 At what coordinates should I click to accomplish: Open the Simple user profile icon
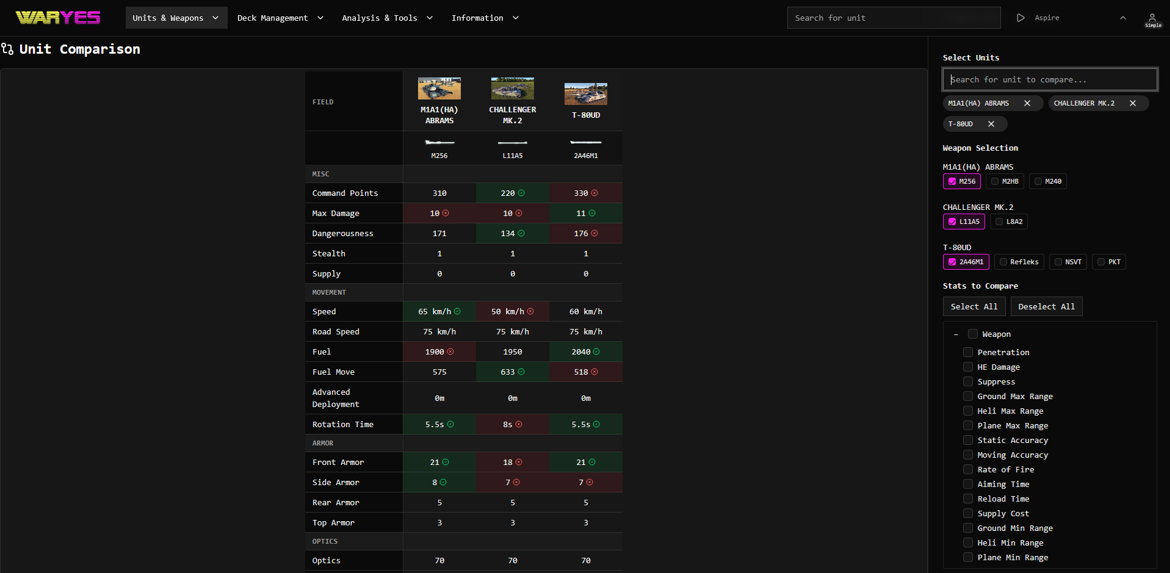(1152, 18)
